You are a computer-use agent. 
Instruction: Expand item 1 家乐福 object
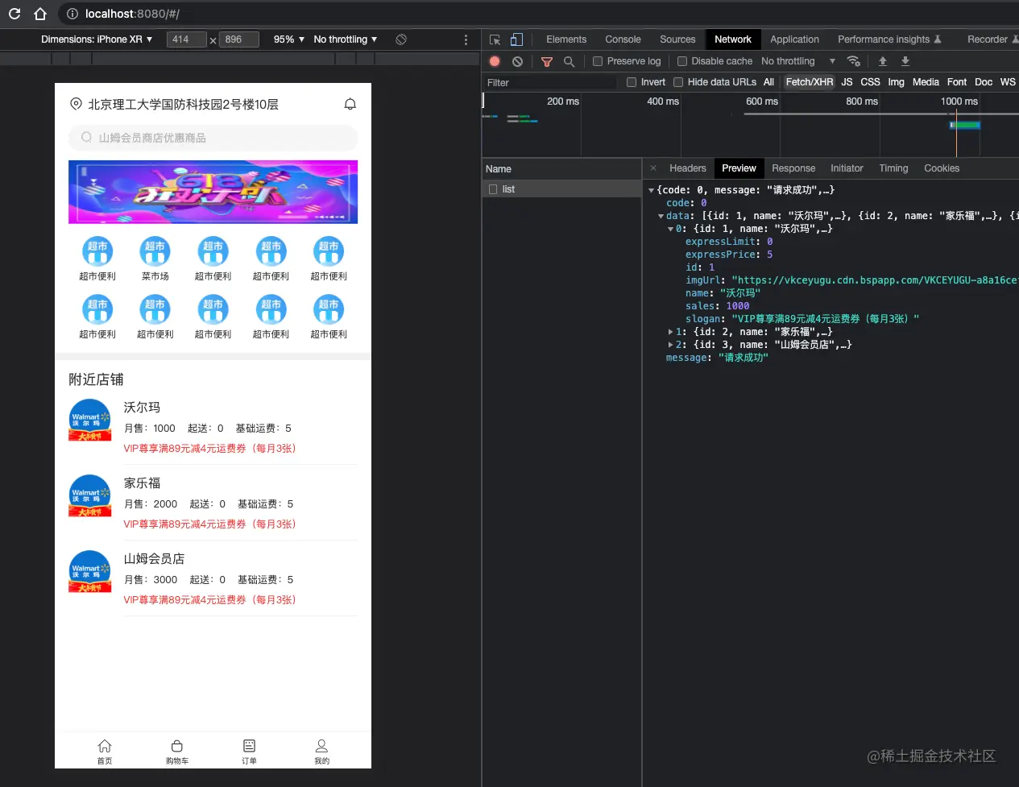(670, 332)
